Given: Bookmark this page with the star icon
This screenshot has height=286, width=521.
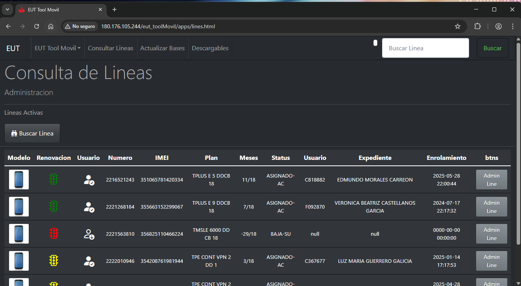Looking at the screenshot, I should point(457,26).
